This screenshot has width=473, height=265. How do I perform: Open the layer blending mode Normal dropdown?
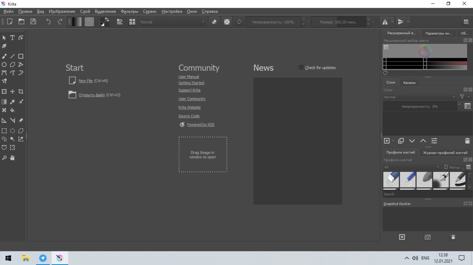click(x=420, y=97)
